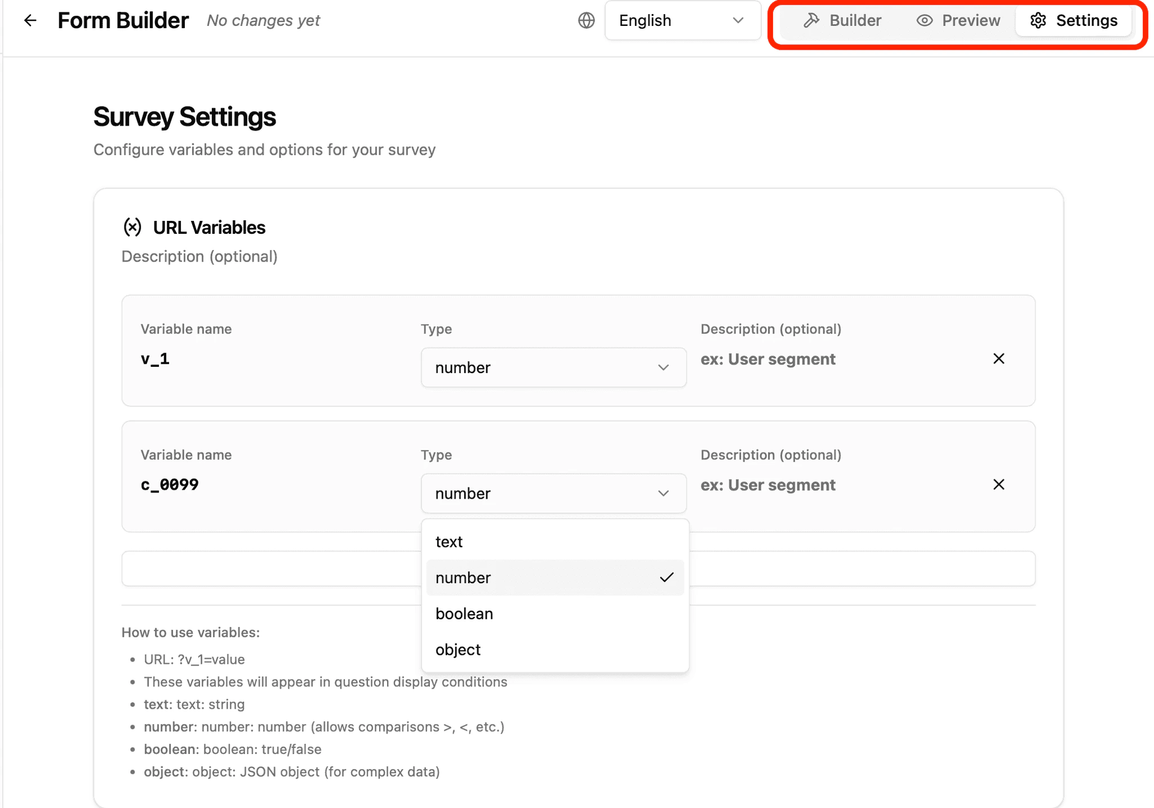This screenshot has height=808, width=1154.
Task: Open the Type dropdown for variable v_1
Action: tap(553, 367)
